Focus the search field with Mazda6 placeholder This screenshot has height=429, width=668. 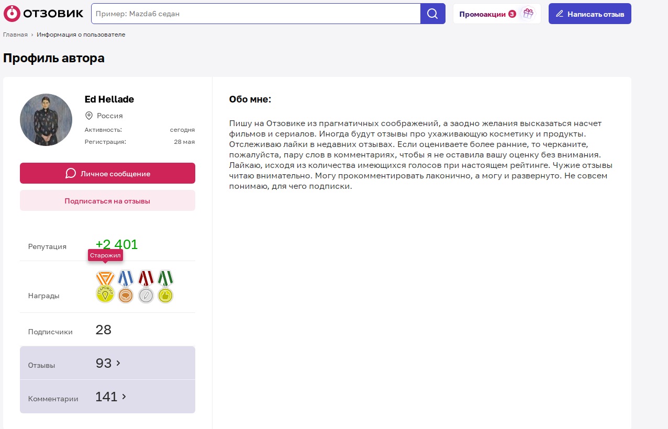[x=255, y=14]
